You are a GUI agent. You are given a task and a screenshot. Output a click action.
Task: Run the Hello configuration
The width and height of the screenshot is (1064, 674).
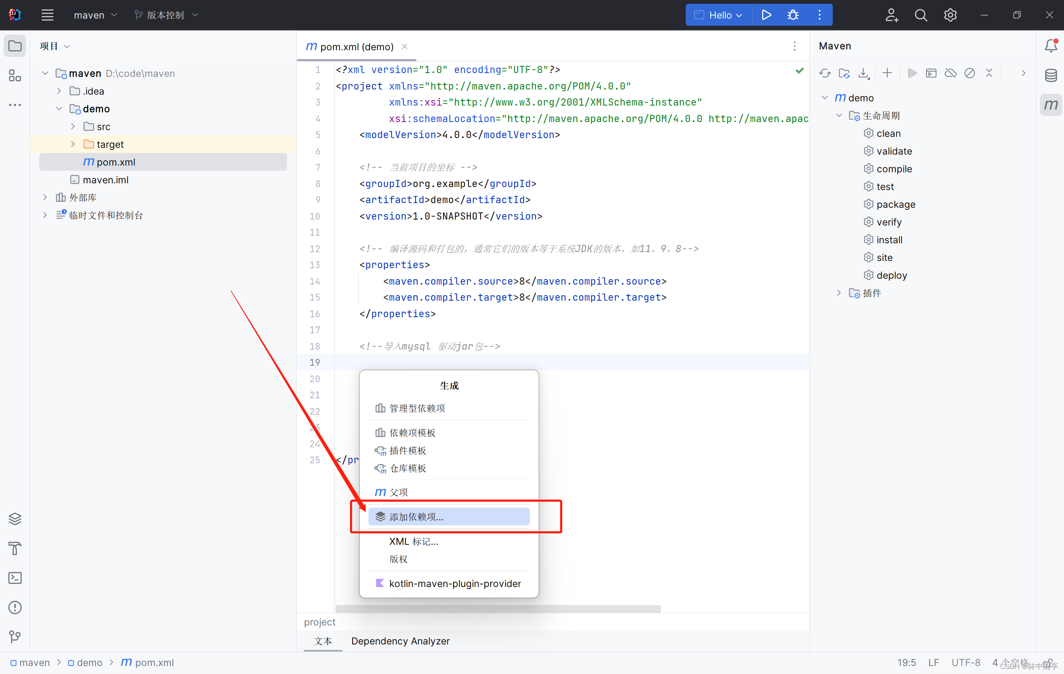[x=766, y=15]
